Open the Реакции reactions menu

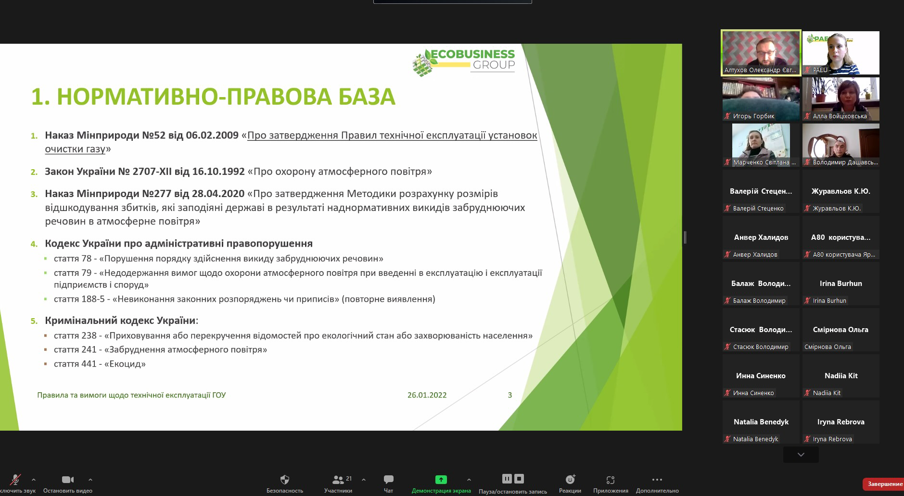click(570, 480)
